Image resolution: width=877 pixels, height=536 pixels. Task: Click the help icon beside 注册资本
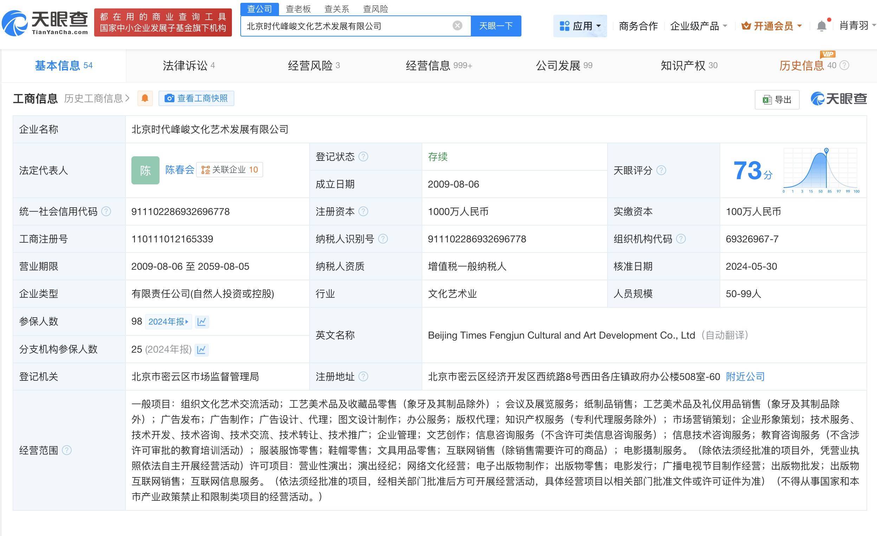[363, 211]
